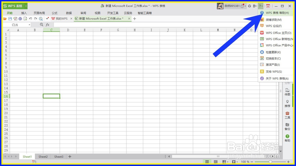Screen dimensions: 296x166
Task: Click the formula bar input field
Action: point(156,25)
